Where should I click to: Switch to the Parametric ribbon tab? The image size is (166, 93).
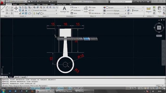[31, 4]
